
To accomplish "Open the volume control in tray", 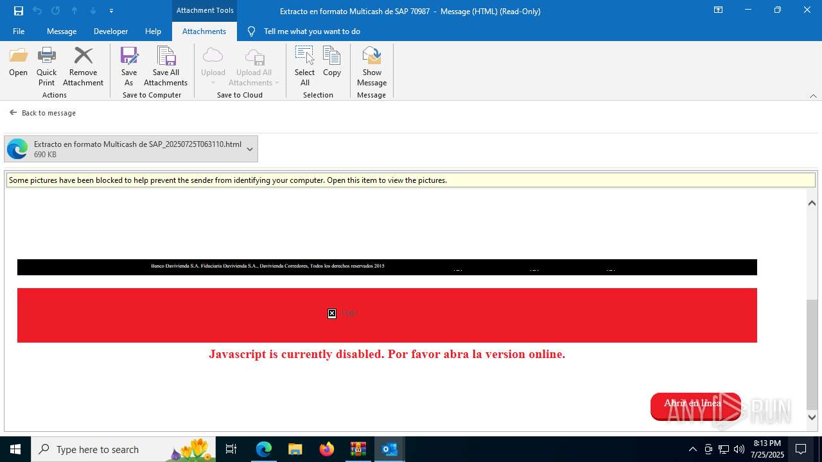I will click(x=739, y=449).
